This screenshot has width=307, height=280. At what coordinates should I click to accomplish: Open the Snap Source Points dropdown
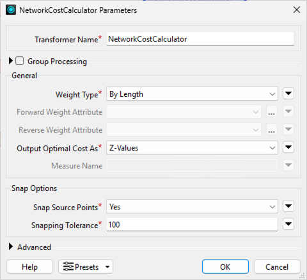click(x=192, y=206)
